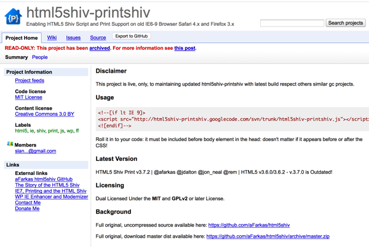The image size is (369, 247).
Task: Open the Project Home tab
Action: click(x=22, y=38)
